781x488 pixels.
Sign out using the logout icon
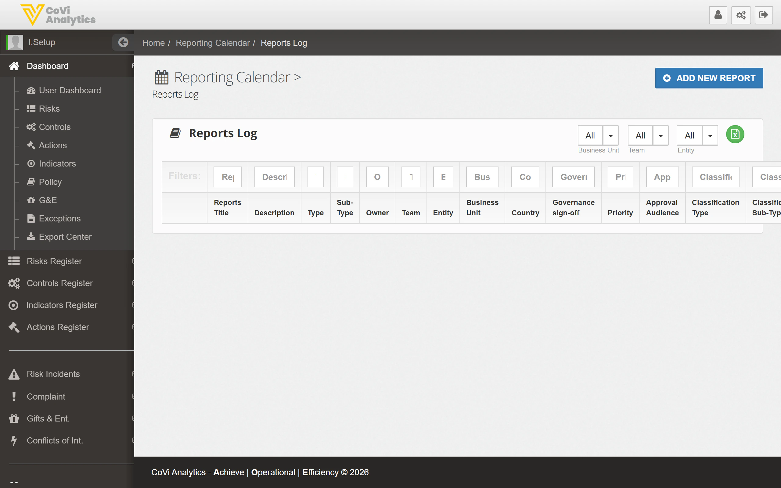point(764,15)
